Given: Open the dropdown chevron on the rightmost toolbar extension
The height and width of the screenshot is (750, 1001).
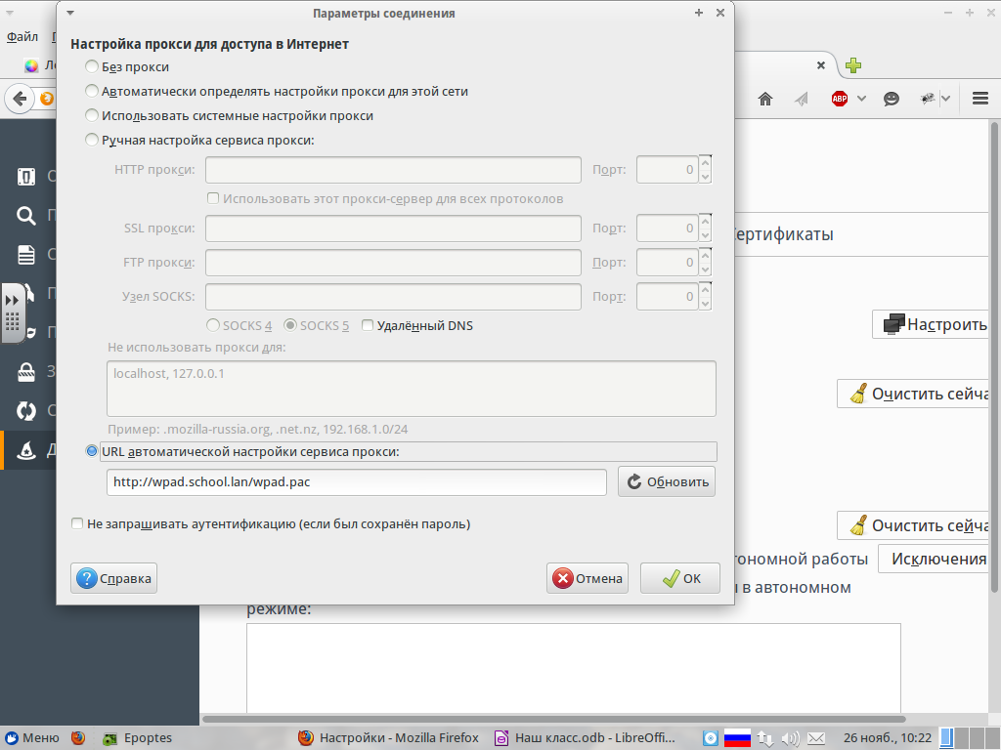Looking at the screenshot, I should coord(947,98).
